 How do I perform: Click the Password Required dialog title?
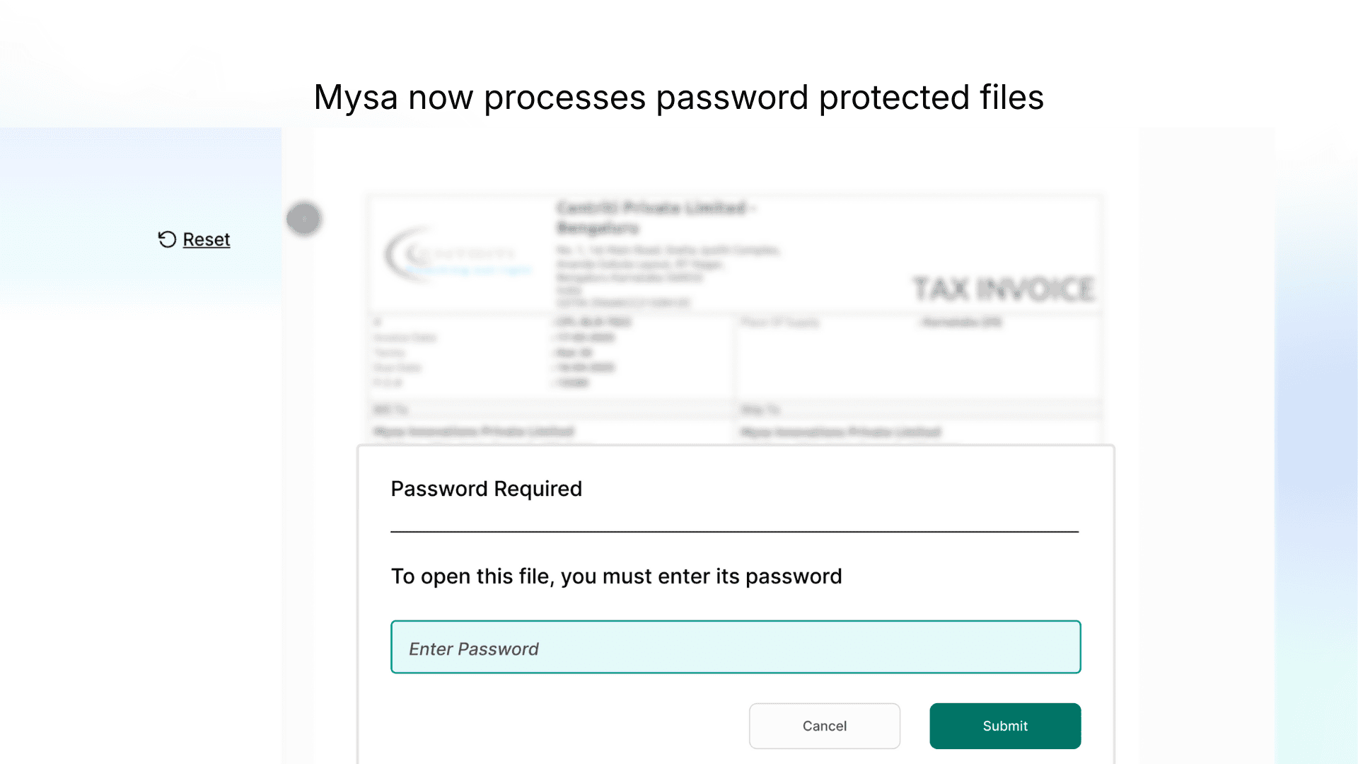(486, 488)
